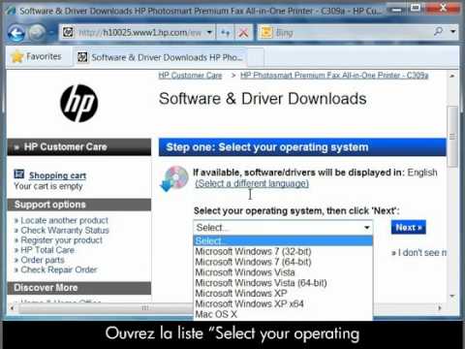The height and width of the screenshot is (349, 465).
Task: Click the vertical scrollbar up arrow
Action: click(452, 76)
